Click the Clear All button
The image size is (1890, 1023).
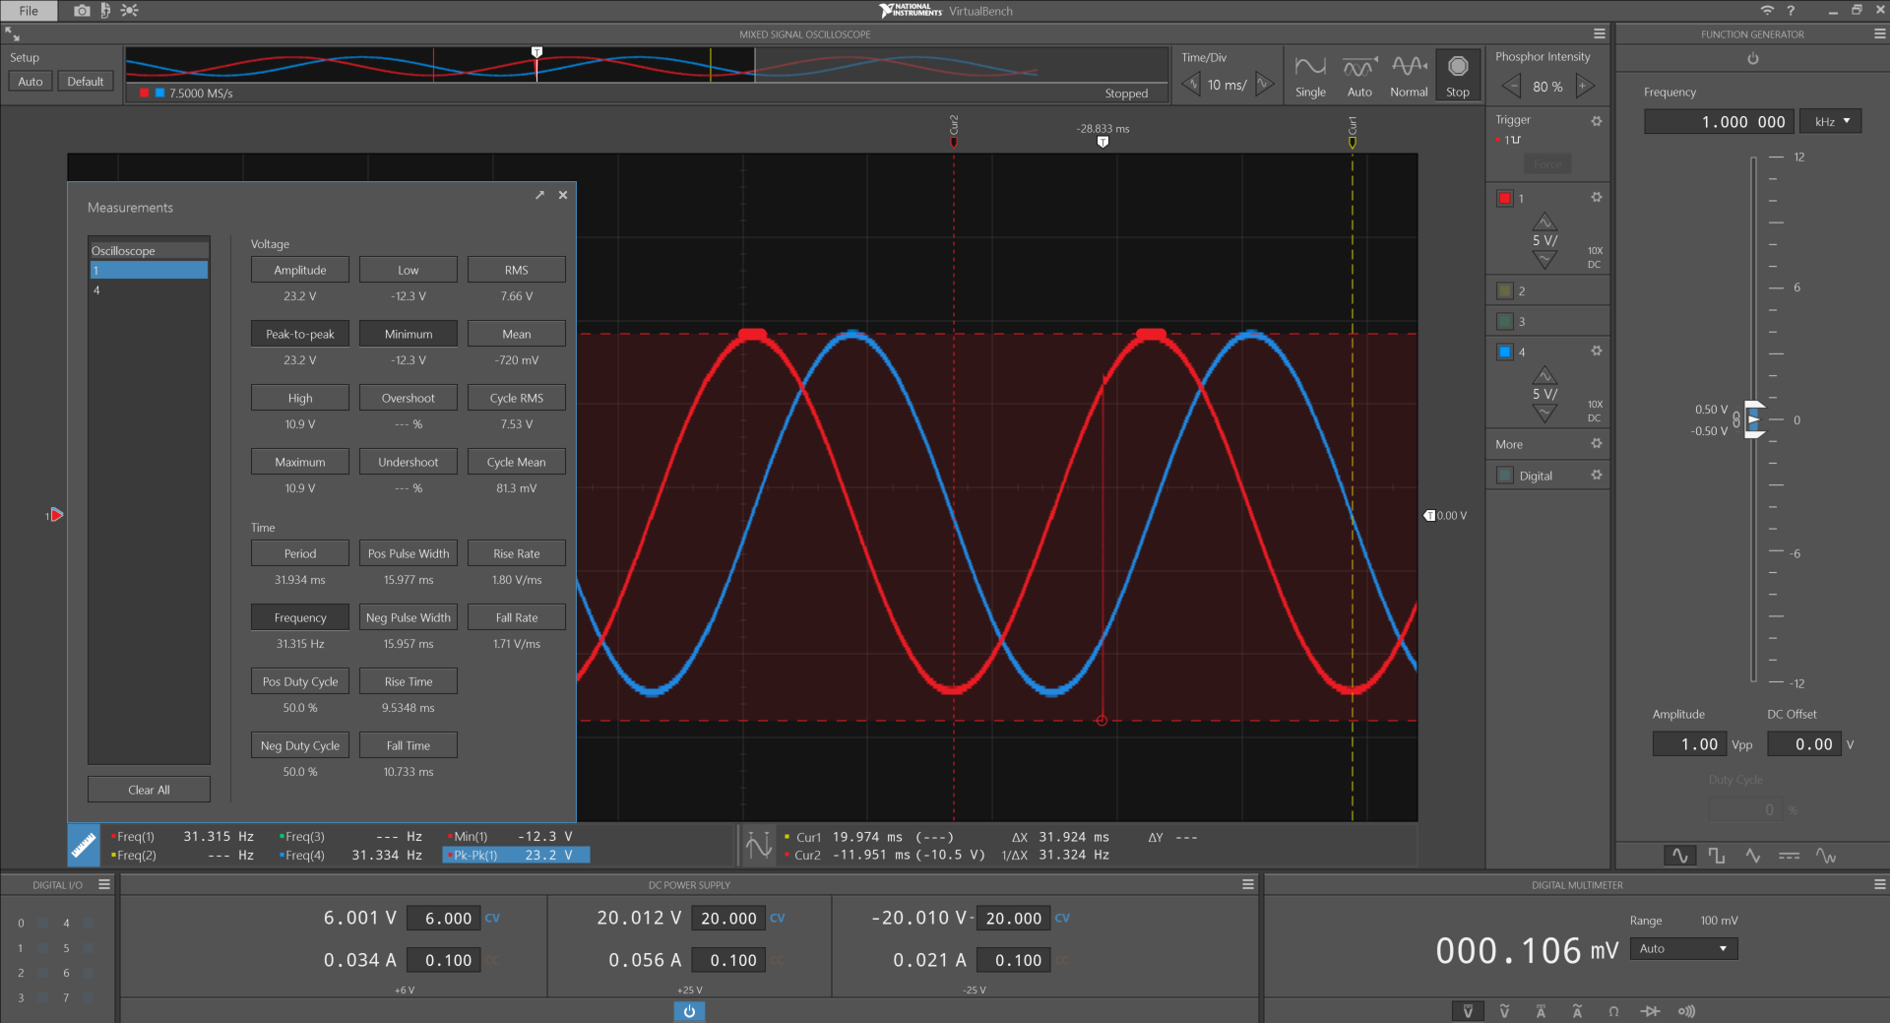pyautogui.click(x=149, y=790)
